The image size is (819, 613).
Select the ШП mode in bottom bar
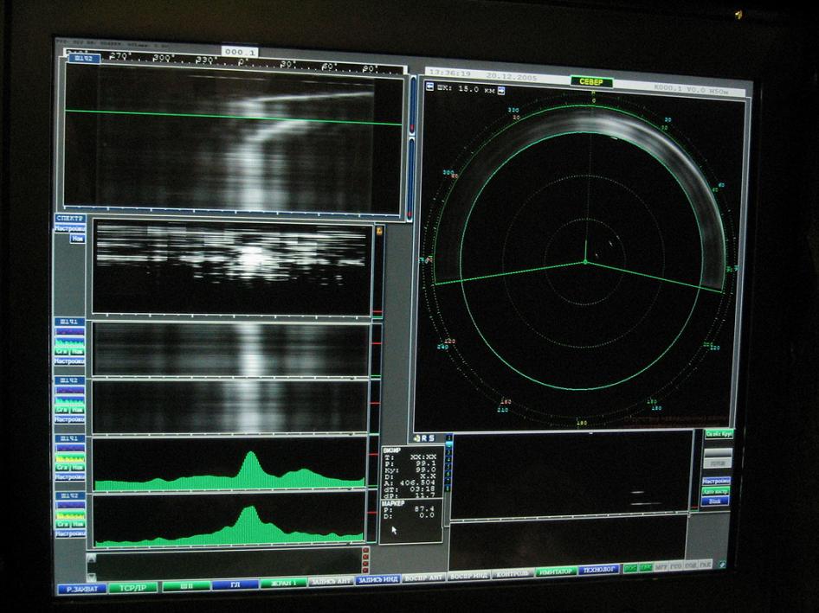186,586
